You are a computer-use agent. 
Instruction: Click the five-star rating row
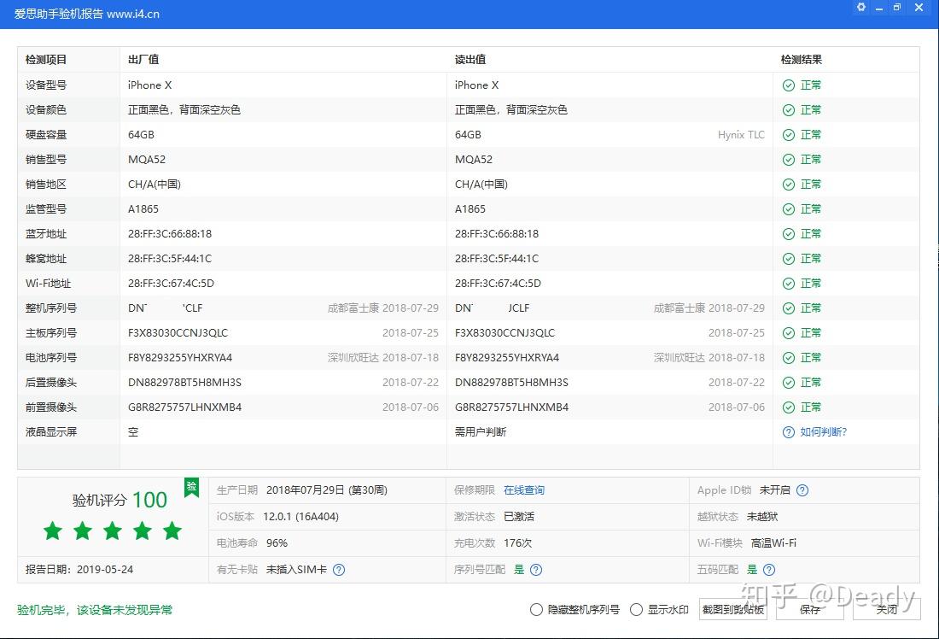point(113,531)
